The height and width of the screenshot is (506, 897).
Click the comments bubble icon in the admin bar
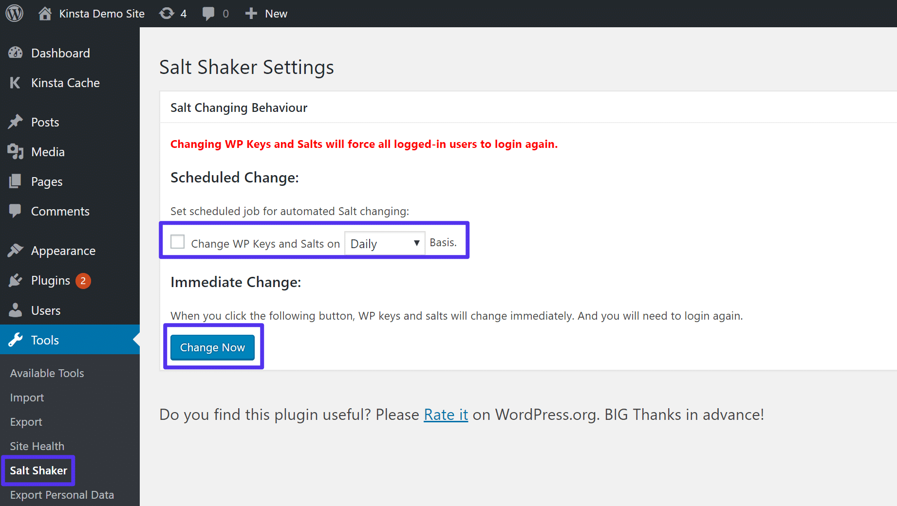point(208,13)
